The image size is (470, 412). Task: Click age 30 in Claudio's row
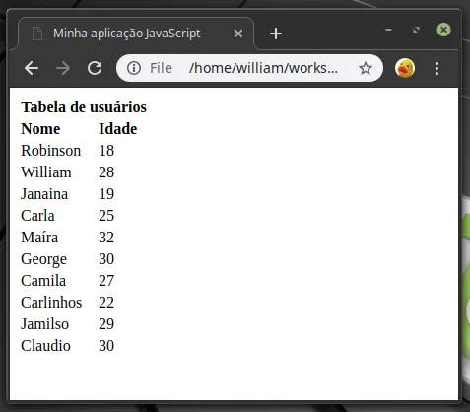coord(106,346)
